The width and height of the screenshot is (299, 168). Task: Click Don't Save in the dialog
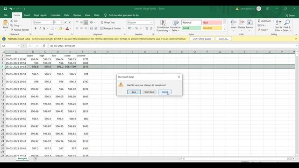[x=149, y=92]
